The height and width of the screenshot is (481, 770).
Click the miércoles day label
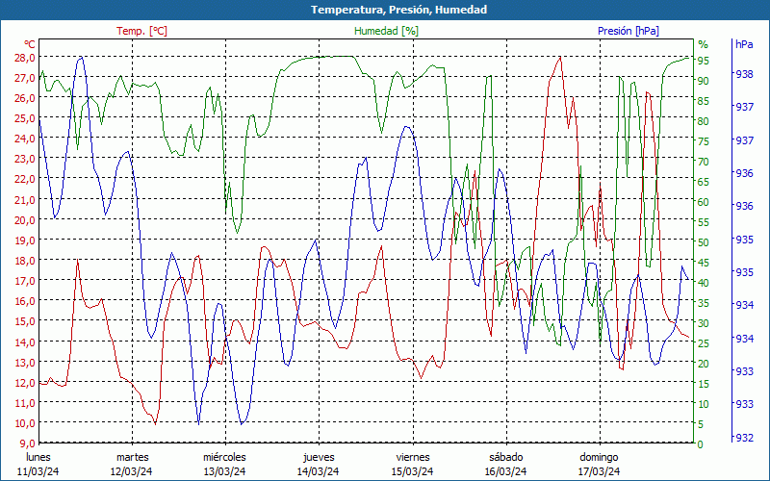coord(225,458)
